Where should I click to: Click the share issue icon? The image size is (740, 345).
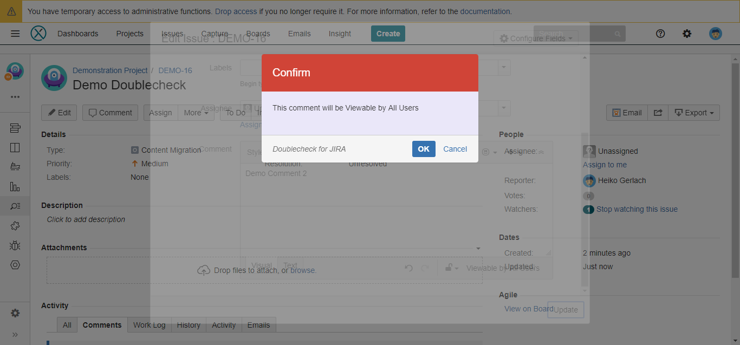click(x=658, y=113)
